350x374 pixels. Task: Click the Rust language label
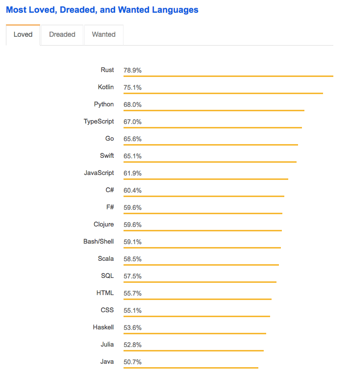(107, 70)
